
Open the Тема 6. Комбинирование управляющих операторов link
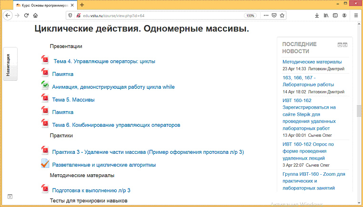click(x=116, y=125)
